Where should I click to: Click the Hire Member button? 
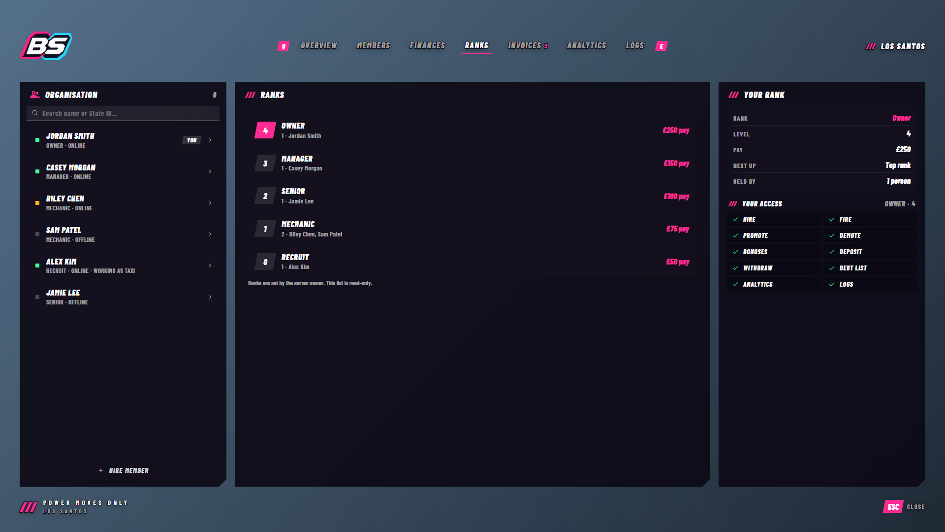123,470
